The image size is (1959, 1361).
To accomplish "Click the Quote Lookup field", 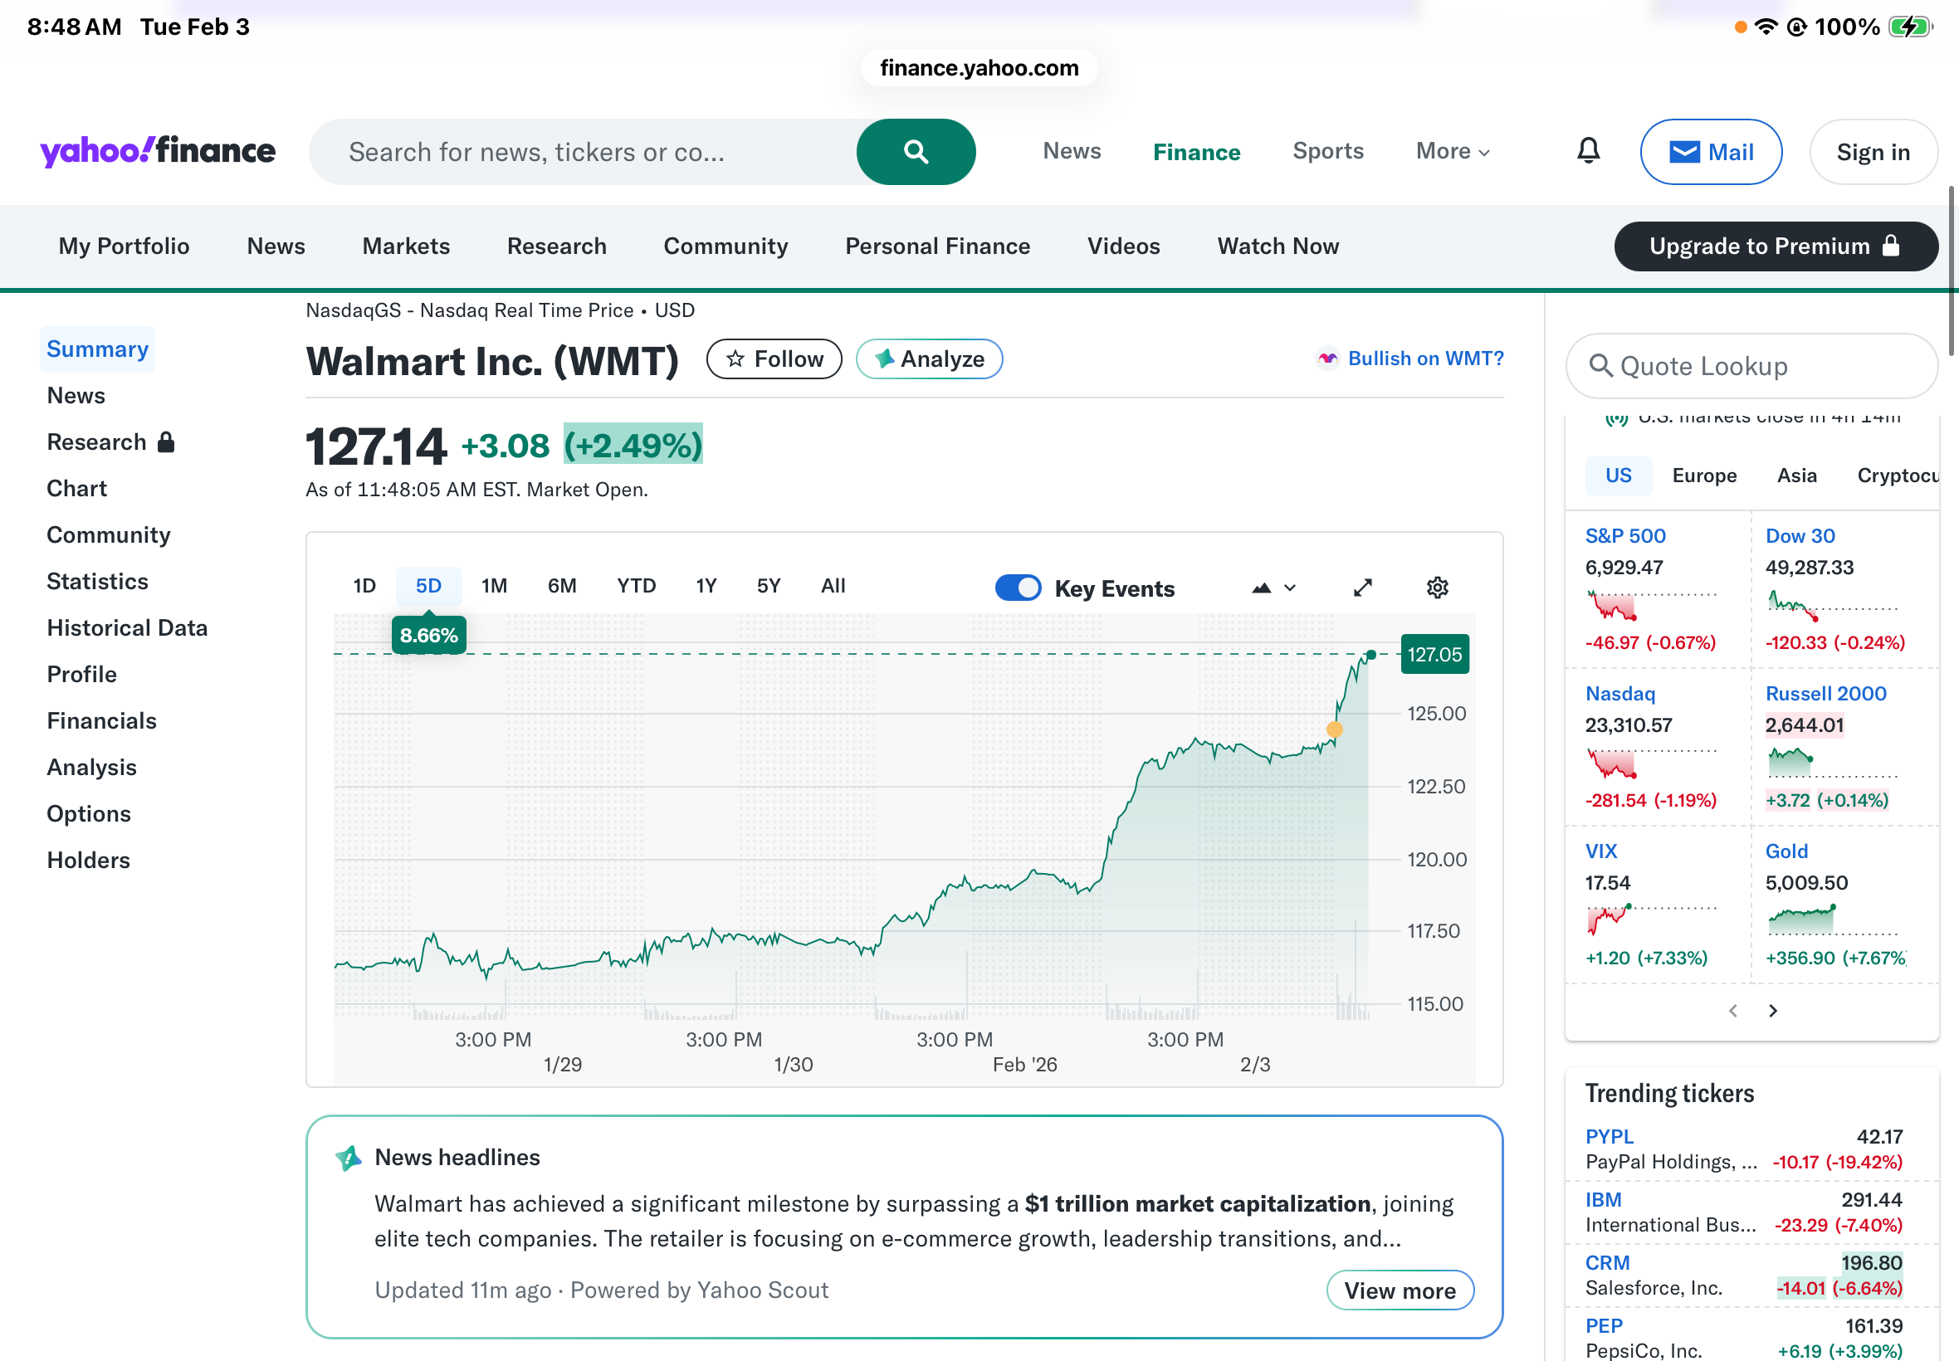I will point(1751,366).
